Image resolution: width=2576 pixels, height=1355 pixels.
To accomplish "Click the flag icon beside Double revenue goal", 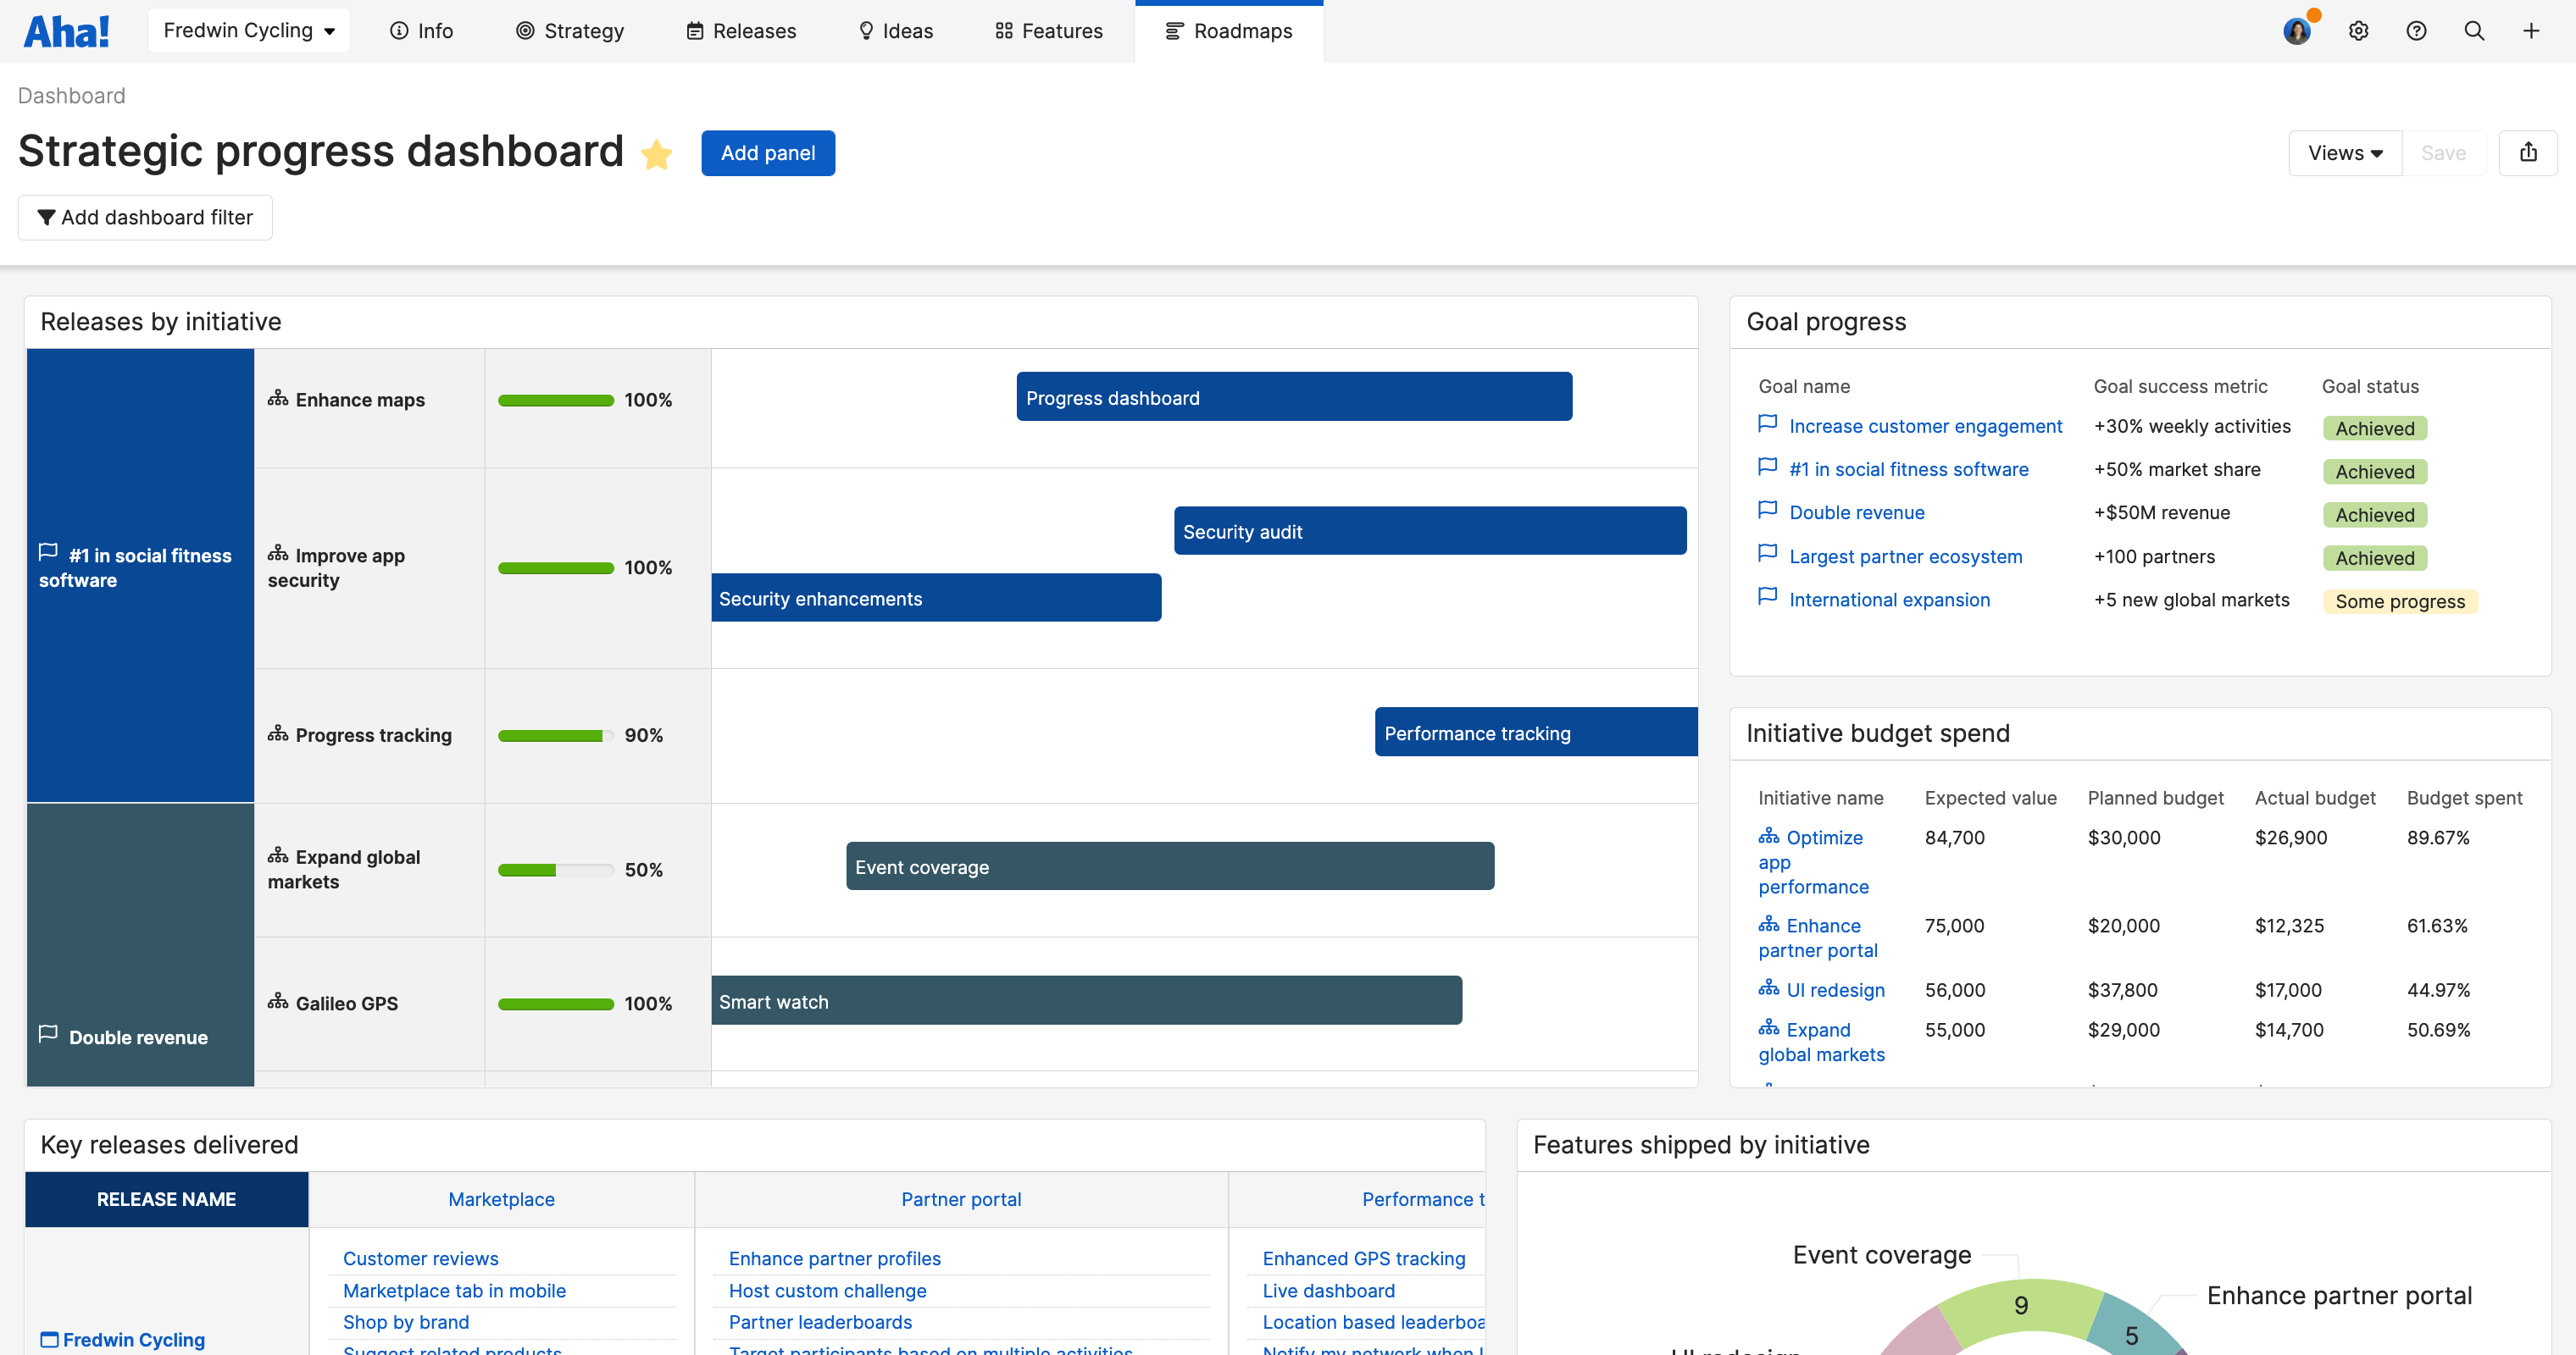I will click(1768, 510).
